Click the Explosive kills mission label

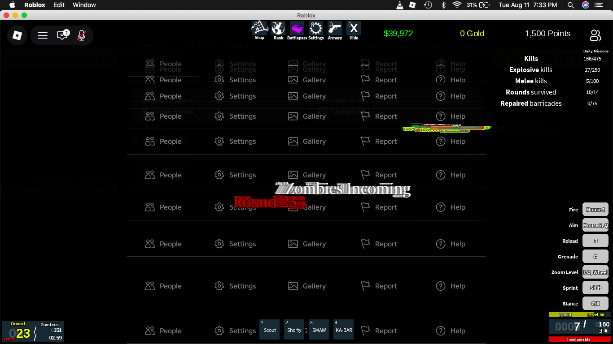tap(531, 70)
